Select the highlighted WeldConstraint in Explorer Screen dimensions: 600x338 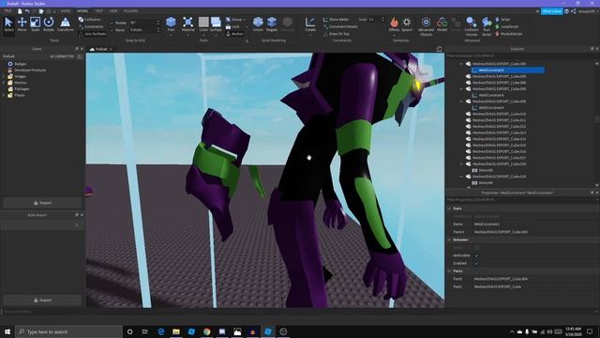[x=508, y=70]
